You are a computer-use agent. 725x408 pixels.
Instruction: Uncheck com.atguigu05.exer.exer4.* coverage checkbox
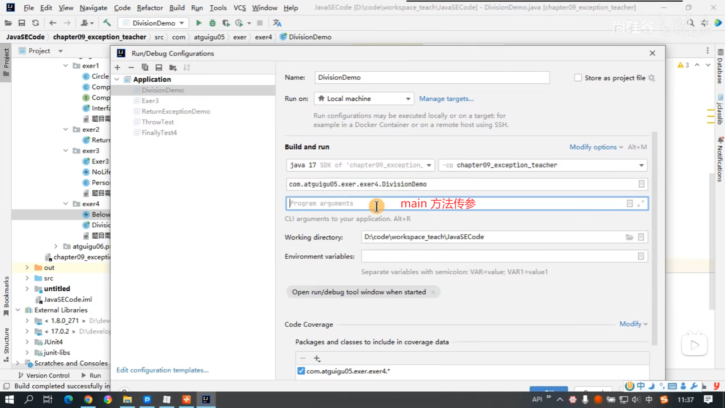(x=301, y=371)
